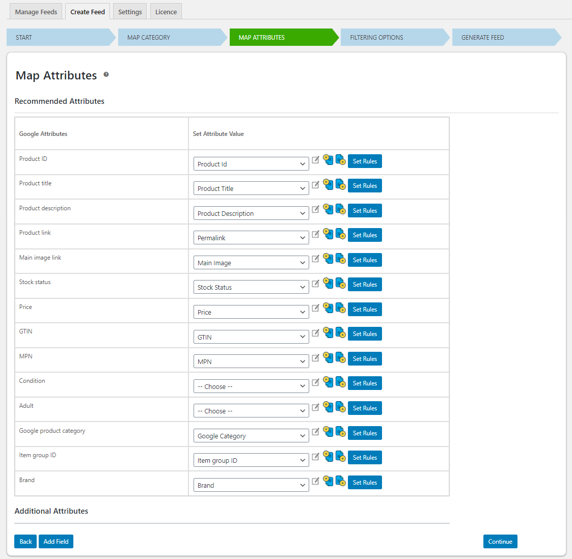Click the Licence tab
Screen dimensions: 572x559
[166, 11]
